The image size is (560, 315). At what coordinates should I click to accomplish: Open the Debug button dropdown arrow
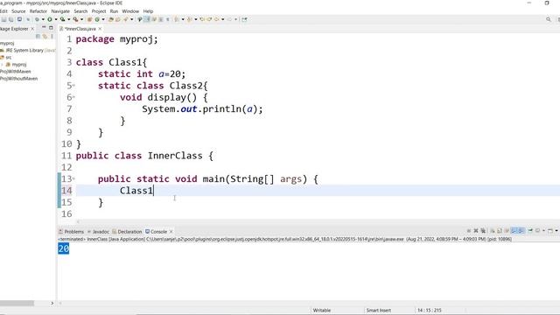(43, 19)
